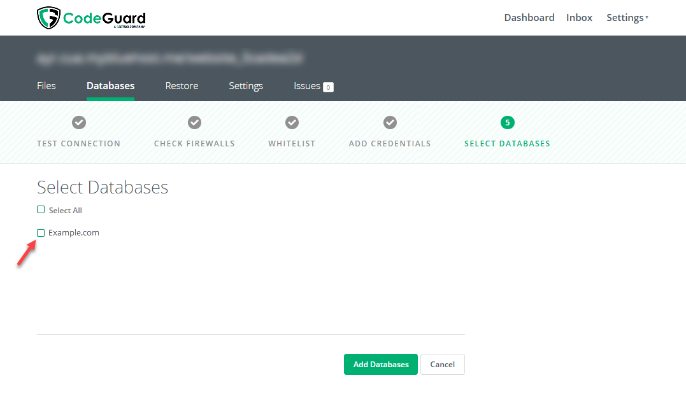Viewport: 686px width, 413px height.
Task: Click the CHECK FIREWALLS step label
Action: 194,143
